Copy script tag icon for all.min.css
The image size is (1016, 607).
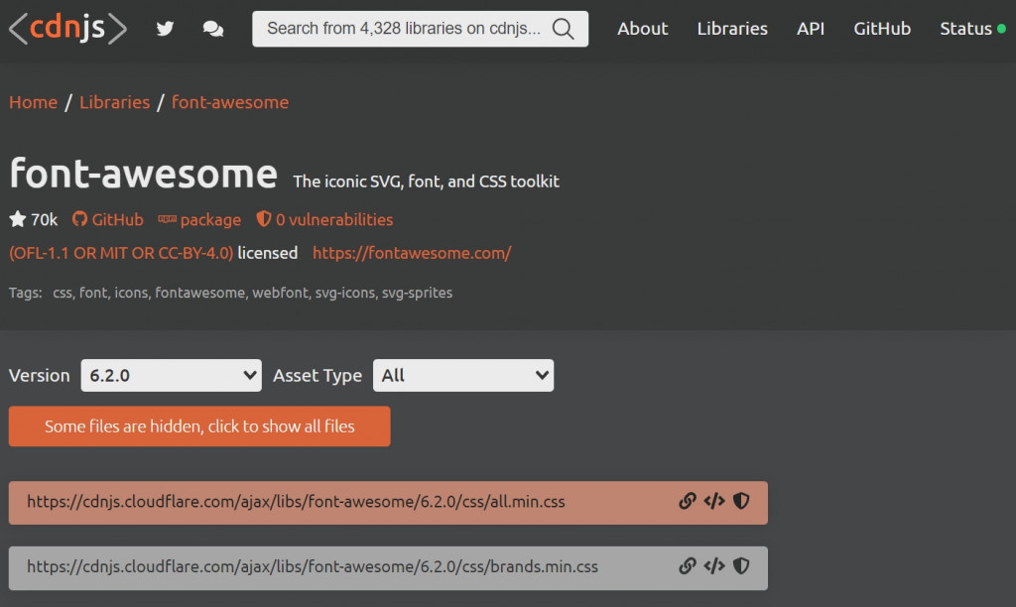pyautogui.click(x=714, y=501)
